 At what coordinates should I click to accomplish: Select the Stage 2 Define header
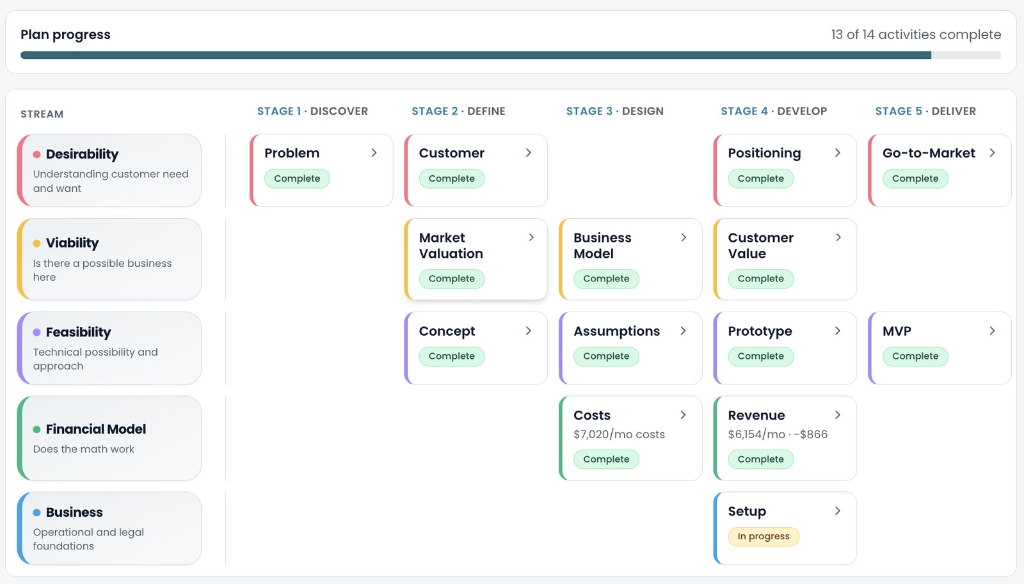tap(458, 111)
